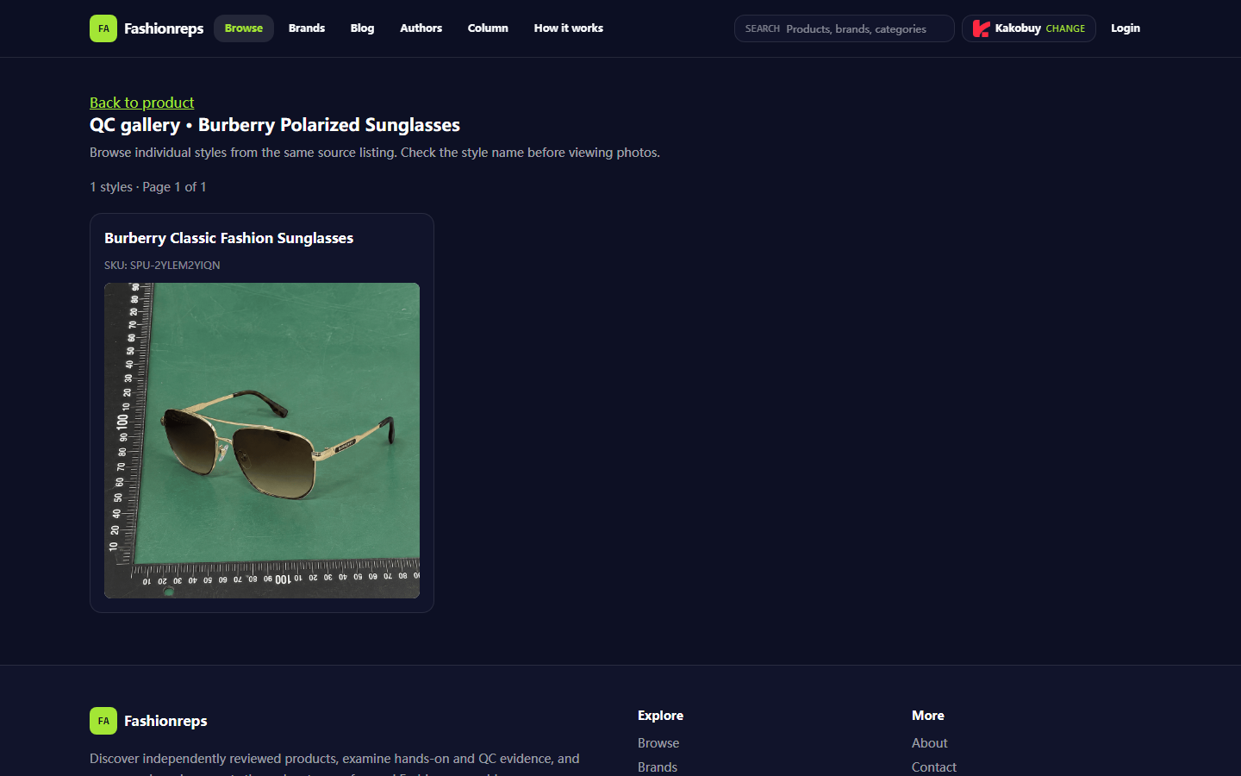Go to Brands in the top navigation
The width and height of the screenshot is (1241, 776).
(x=307, y=28)
